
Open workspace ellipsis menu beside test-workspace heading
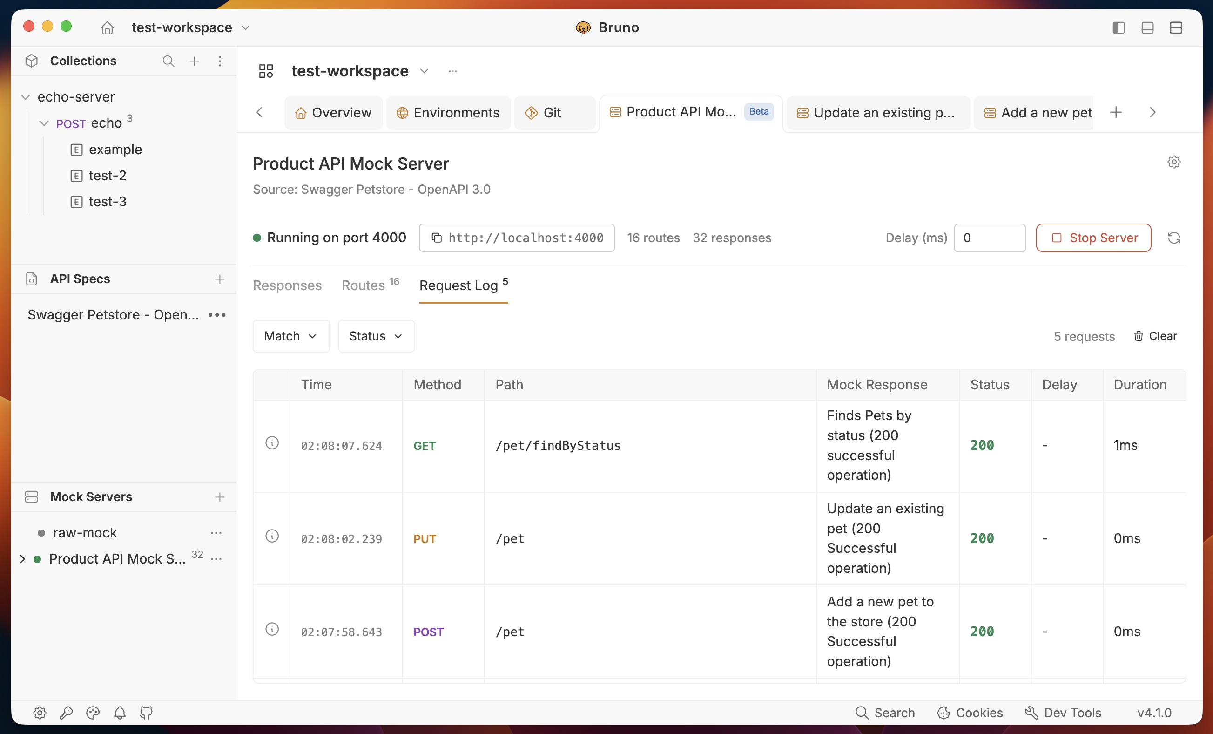pos(452,71)
